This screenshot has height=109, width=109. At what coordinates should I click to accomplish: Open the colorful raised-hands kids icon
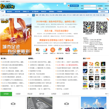point(60,50)
